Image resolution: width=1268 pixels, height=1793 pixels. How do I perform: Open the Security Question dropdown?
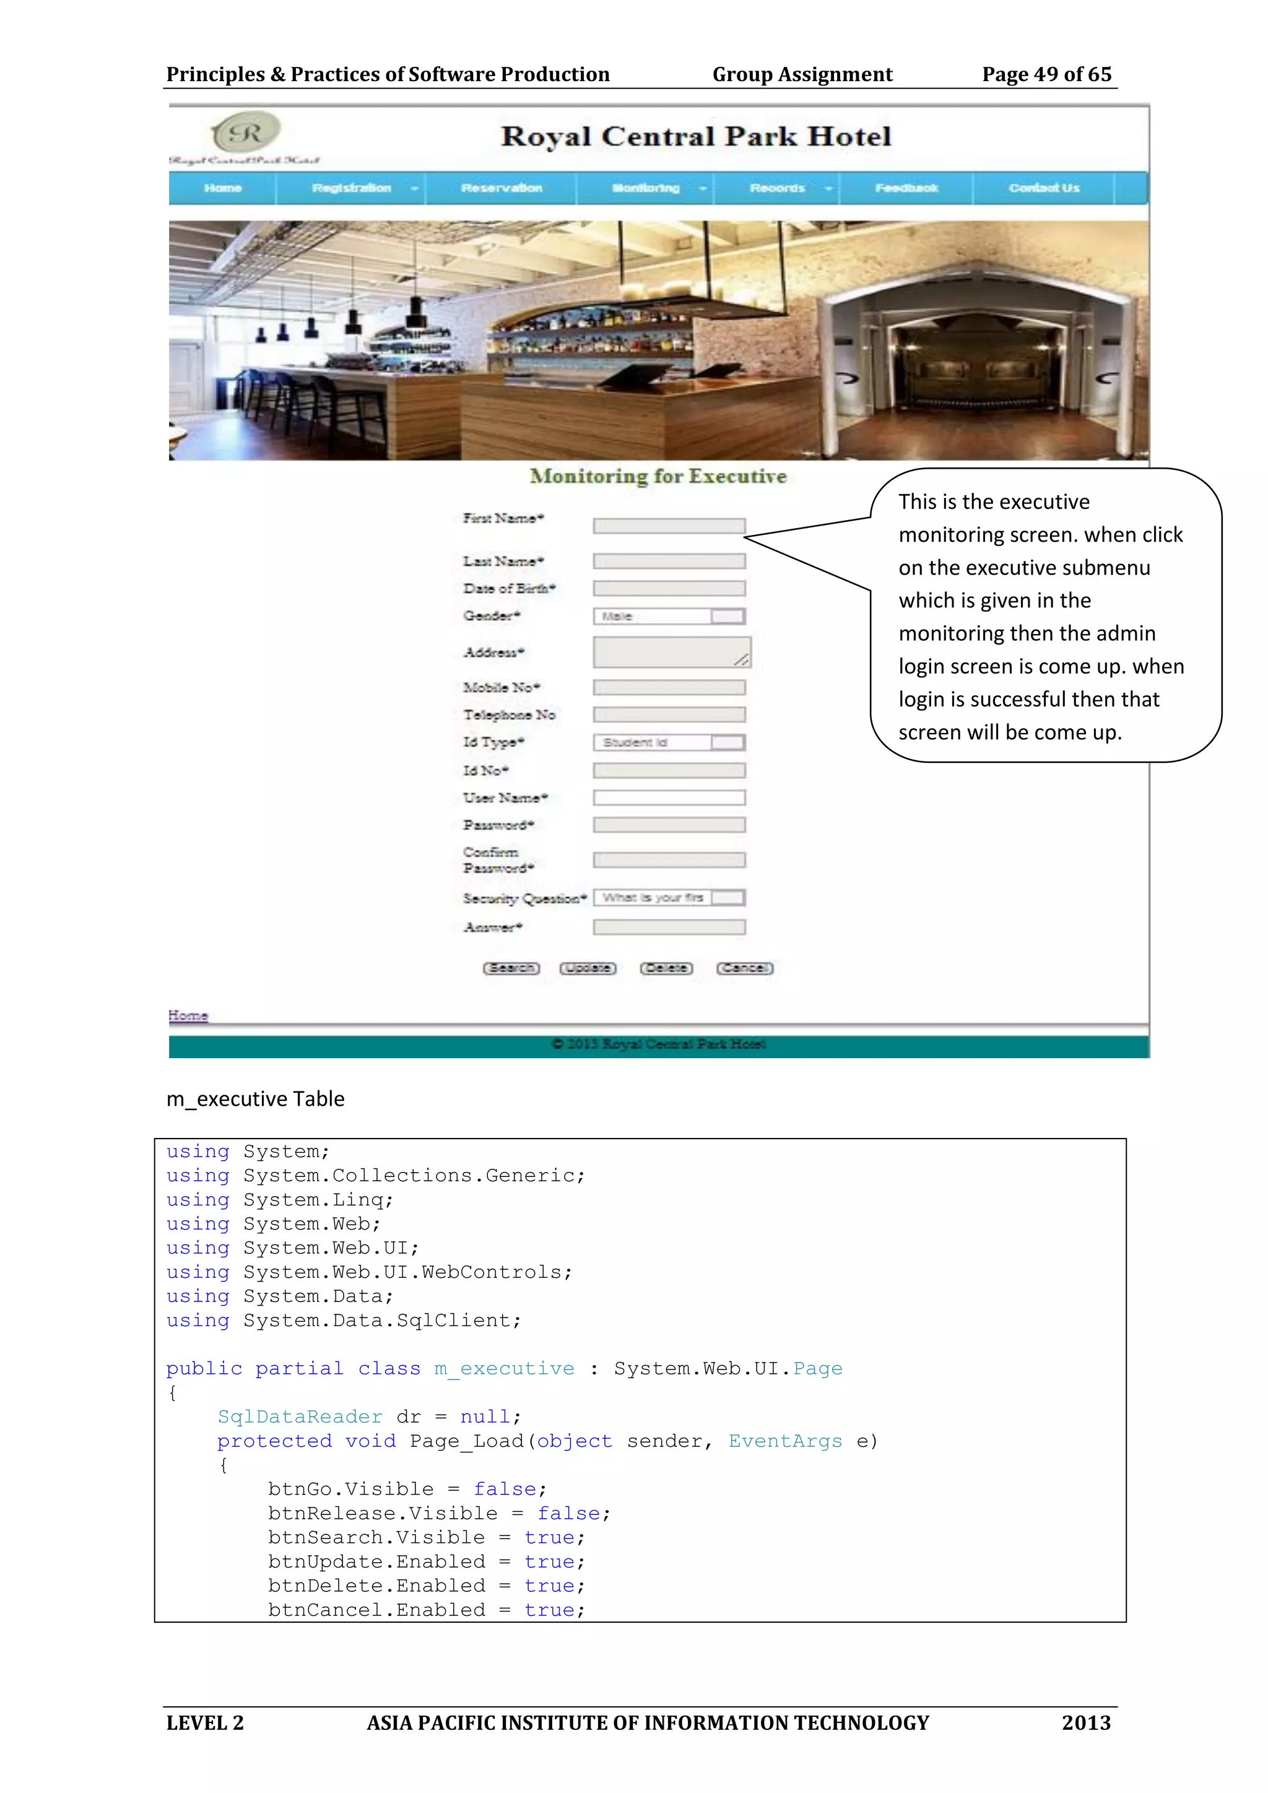coord(669,898)
